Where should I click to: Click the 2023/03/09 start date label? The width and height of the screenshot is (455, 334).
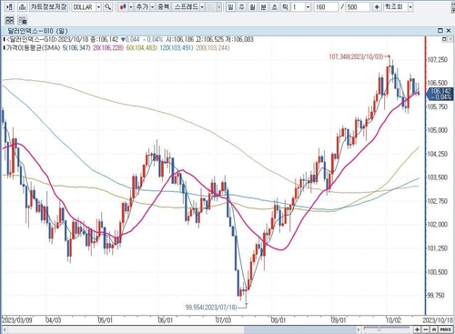click(x=17, y=320)
